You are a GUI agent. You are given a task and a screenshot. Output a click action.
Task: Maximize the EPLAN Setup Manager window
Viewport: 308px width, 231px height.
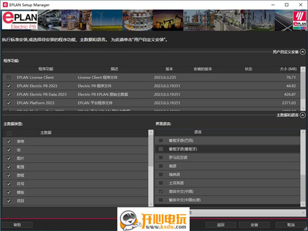point(286,5)
